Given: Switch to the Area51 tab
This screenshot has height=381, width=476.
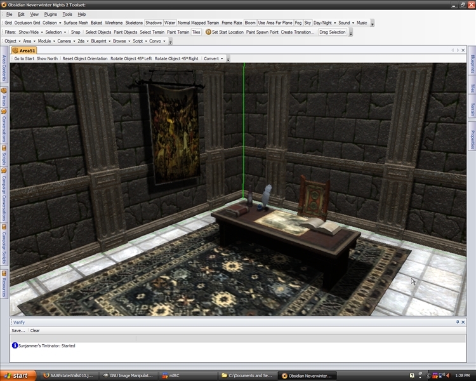Looking at the screenshot, I should click(x=26, y=50).
